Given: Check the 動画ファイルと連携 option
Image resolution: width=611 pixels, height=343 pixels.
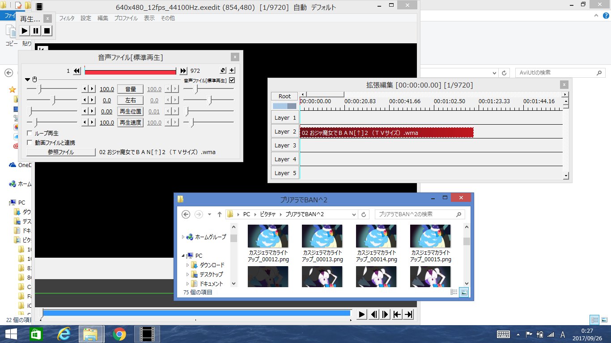Looking at the screenshot, I should pos(30,142).
